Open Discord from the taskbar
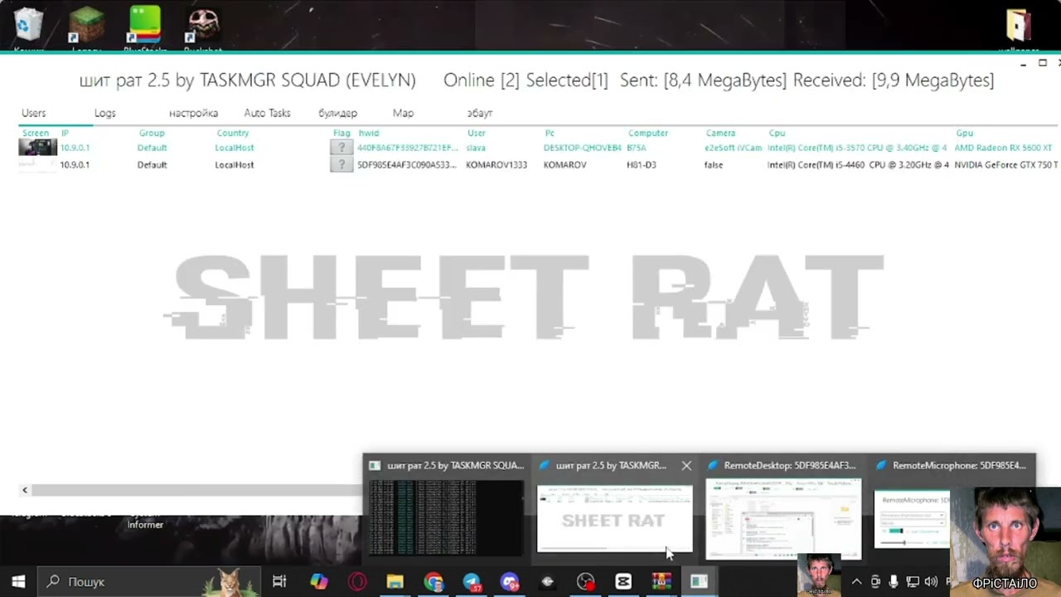Screen dimensions: 1061x597 tap(510, 582)
